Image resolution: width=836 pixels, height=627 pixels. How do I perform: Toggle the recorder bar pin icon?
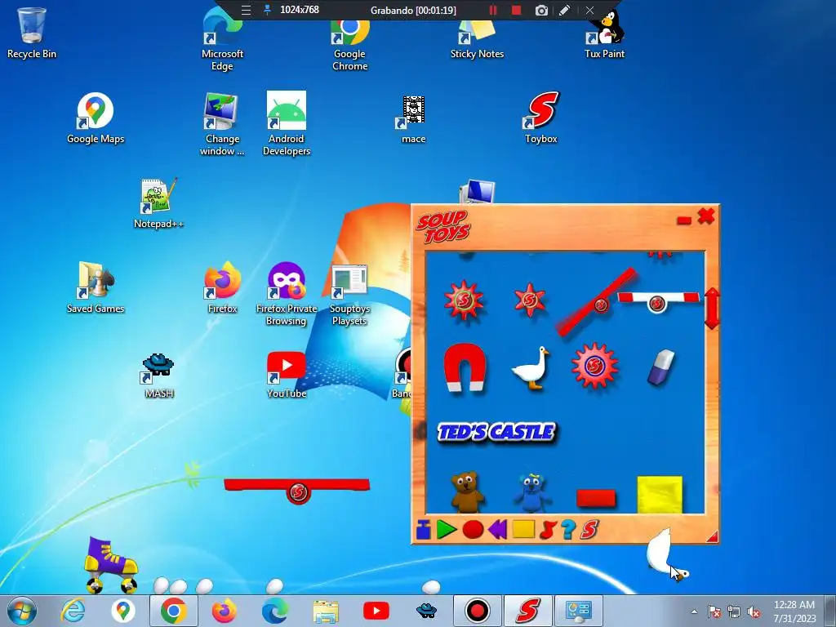point(268,10)
